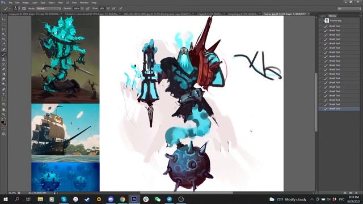The image size is (363, 204).
Task: Open the Window menu
Action: (x=85, y=2)
